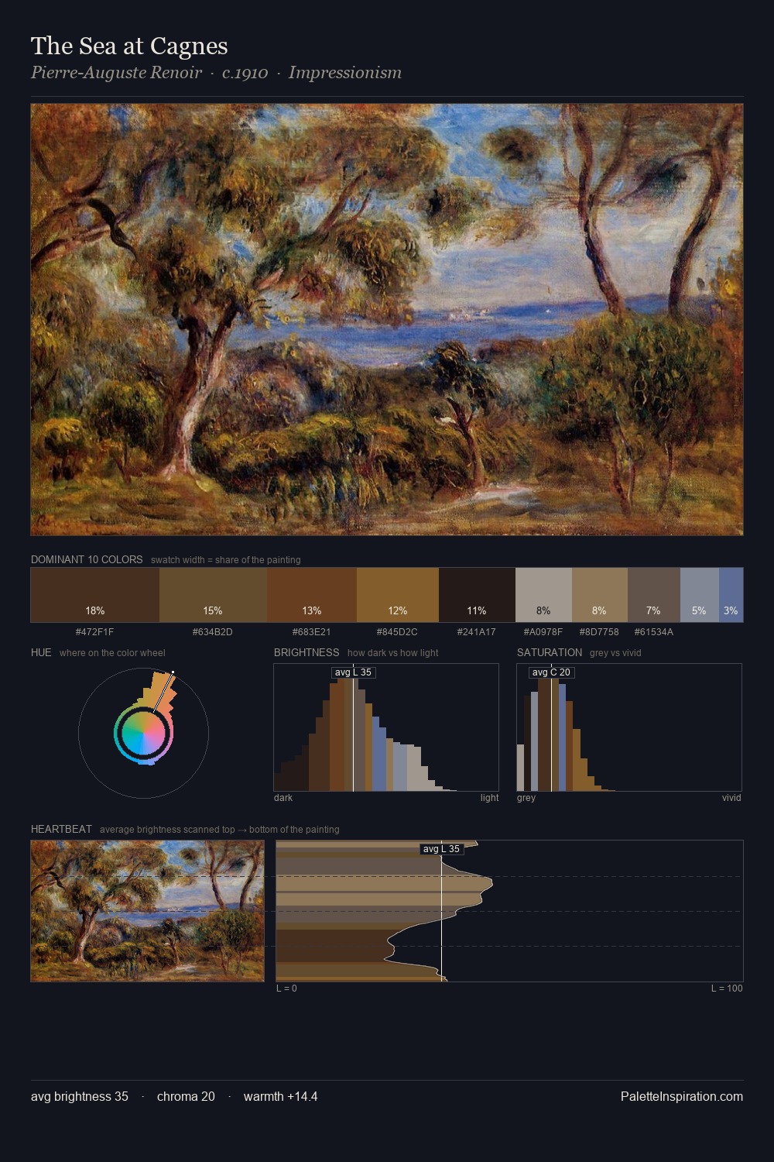Pick the 13% rust brown swatch
Image resolution: width=774 pixels, height=1162 pixels.
[312, 595]
